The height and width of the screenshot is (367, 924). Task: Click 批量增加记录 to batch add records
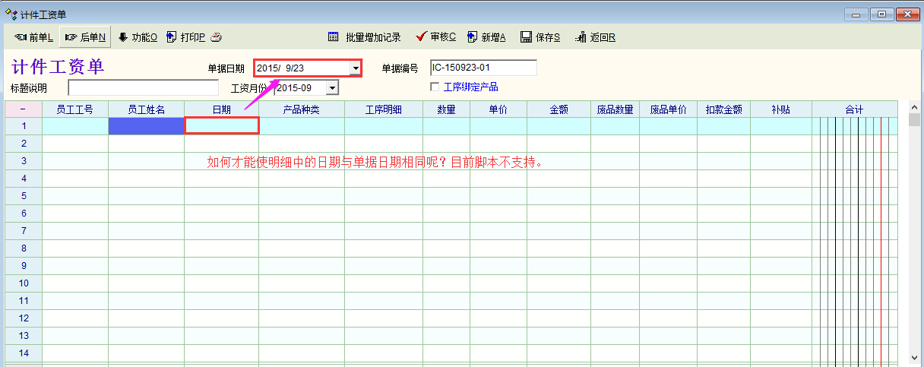tap(365, 37)
